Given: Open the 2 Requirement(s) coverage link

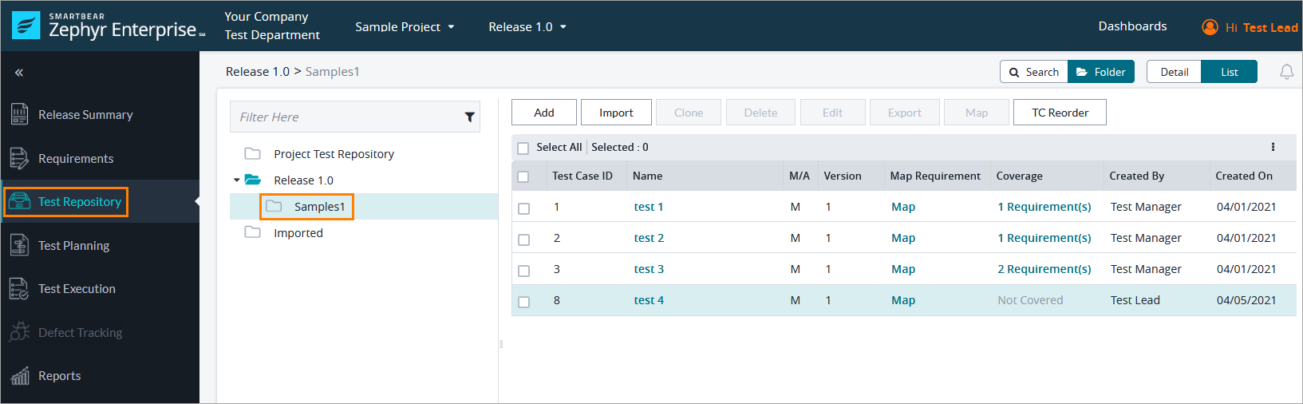Looking at the screenshot, I should (1044, 269).
